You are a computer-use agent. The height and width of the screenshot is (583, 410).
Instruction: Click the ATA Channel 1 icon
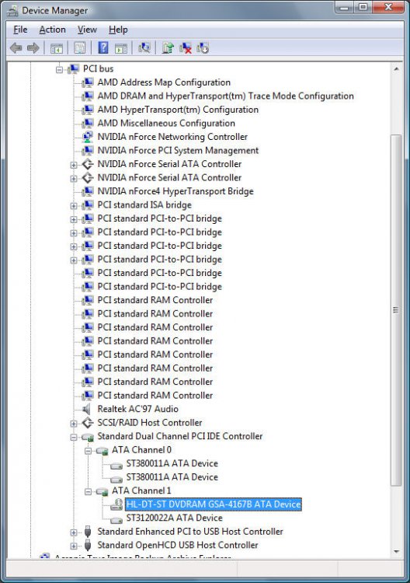click(102, 491)
